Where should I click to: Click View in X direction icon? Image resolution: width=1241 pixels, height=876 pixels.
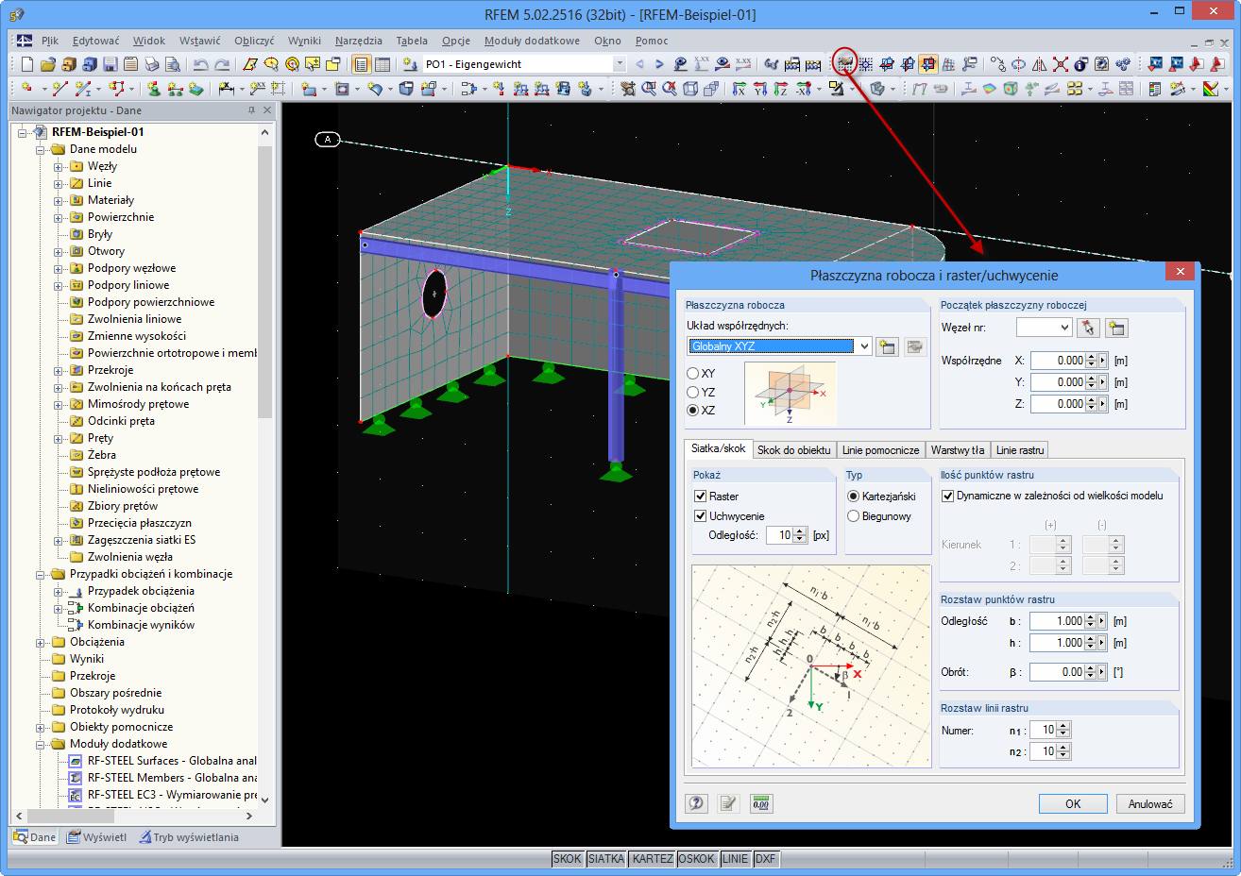[739, 89]
